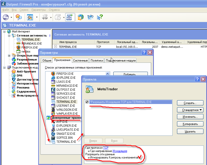Click the Протокол column header

[104, 42]
